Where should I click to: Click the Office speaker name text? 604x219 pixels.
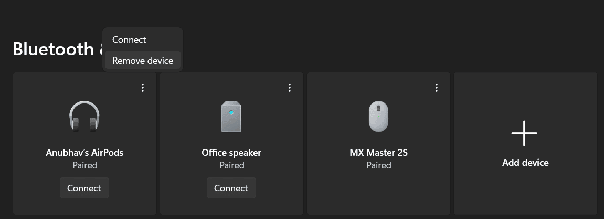(231, 153)
